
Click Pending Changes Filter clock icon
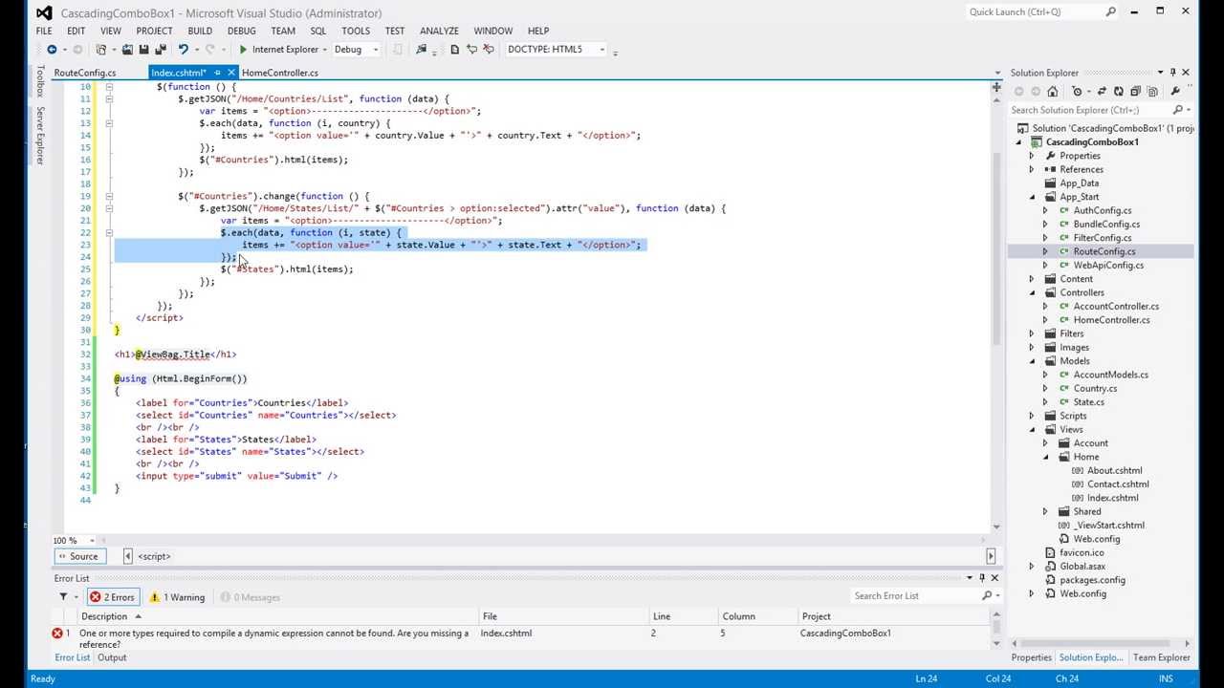tap(1077, 92)
